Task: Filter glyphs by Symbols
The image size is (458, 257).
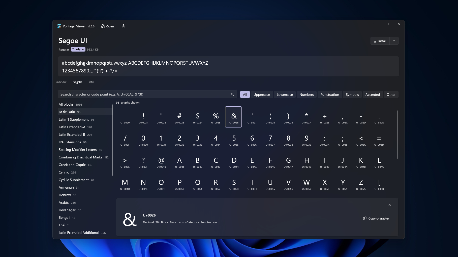Action: [x=352, y=95]
